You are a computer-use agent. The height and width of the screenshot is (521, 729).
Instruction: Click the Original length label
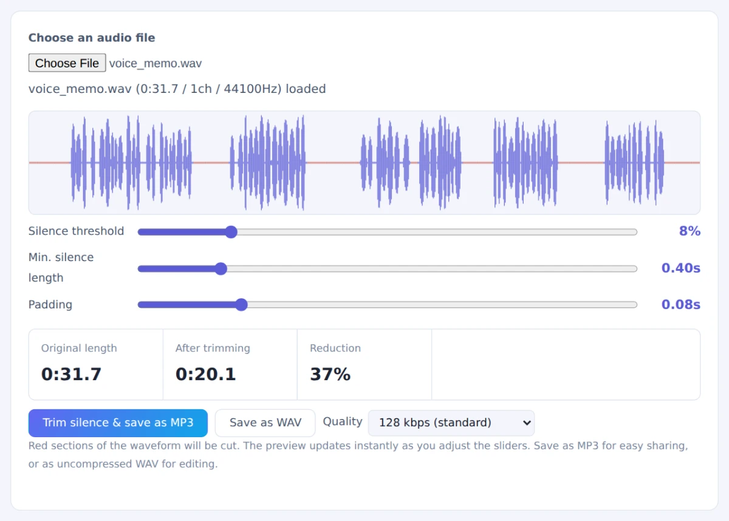click(79, 348)
